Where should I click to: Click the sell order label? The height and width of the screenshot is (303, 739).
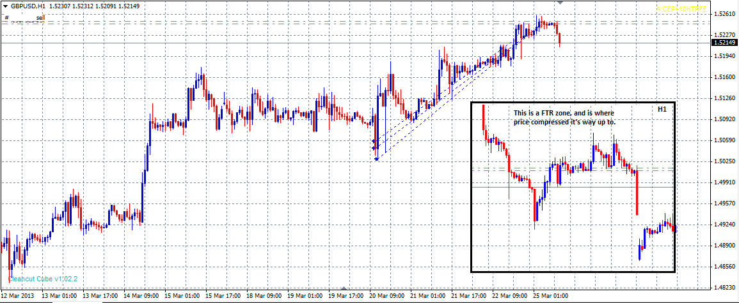[40, 18]
